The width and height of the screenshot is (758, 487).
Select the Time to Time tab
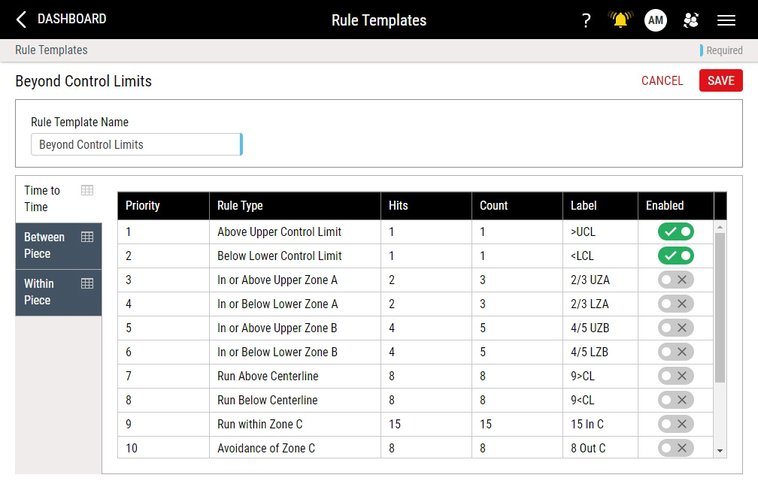tap(41, 198)
